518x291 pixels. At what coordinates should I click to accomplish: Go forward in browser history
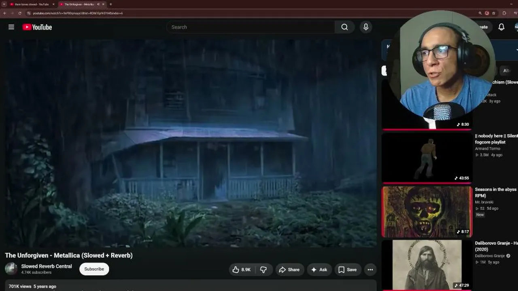click(x=12, y=13)
